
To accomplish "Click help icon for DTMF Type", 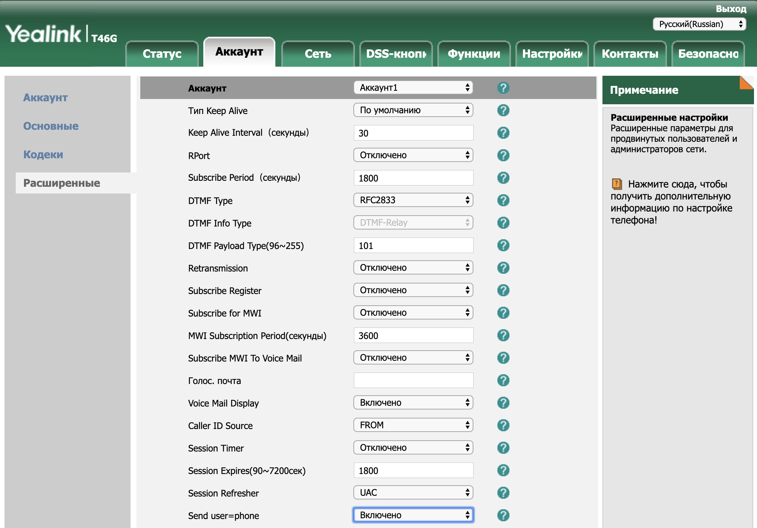I will (x=503, y=200).
